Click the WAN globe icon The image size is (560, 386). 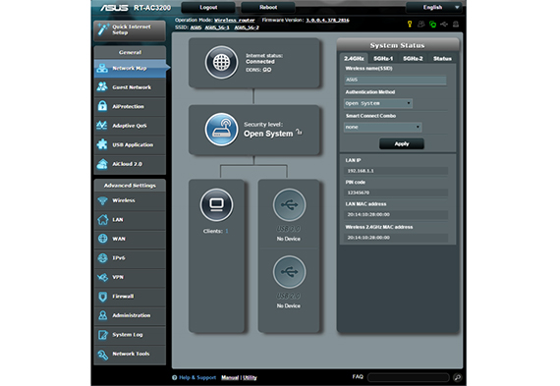[103, 239]
